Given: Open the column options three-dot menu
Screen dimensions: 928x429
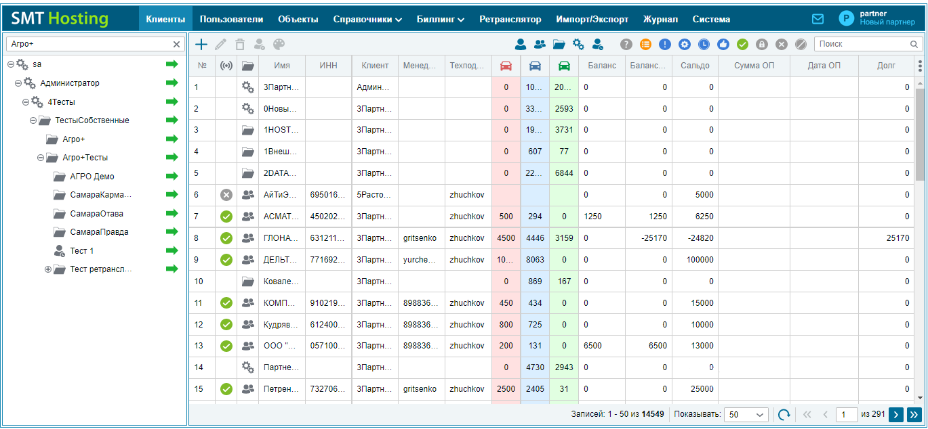Looking at the screenshot, I should coord(920,66).
